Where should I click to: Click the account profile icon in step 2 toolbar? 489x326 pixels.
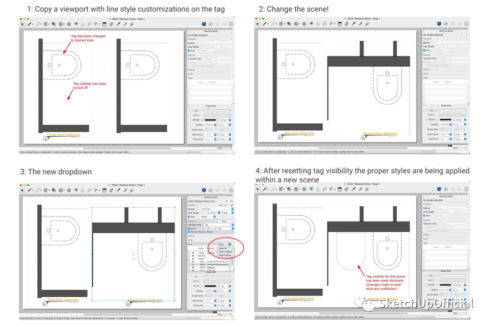[466, 24]
